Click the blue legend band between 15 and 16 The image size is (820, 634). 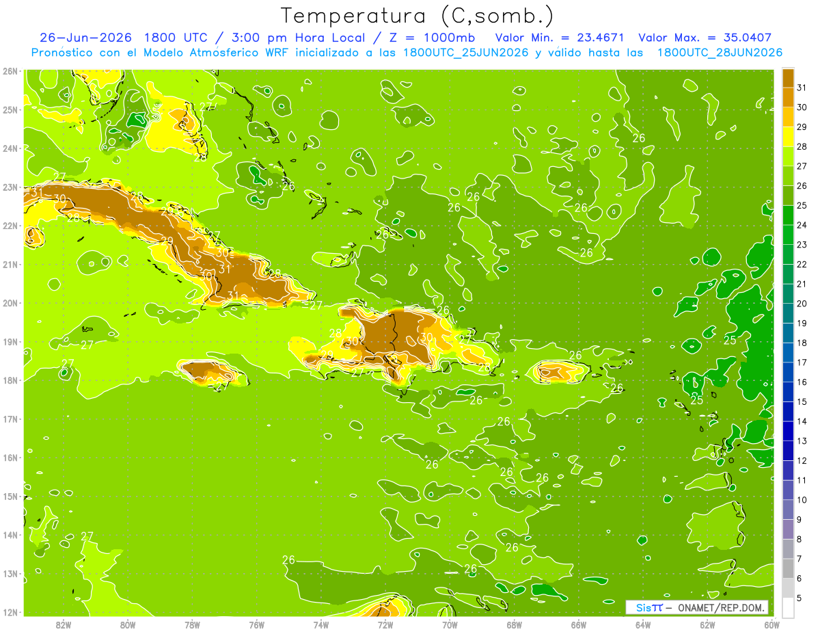(788, 392)
